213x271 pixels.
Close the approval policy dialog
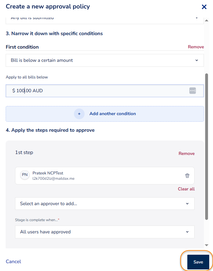coord(204,7)
